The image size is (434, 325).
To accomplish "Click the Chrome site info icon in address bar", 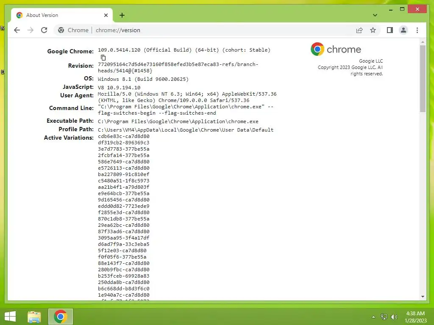I will click(x=61, y=30).
